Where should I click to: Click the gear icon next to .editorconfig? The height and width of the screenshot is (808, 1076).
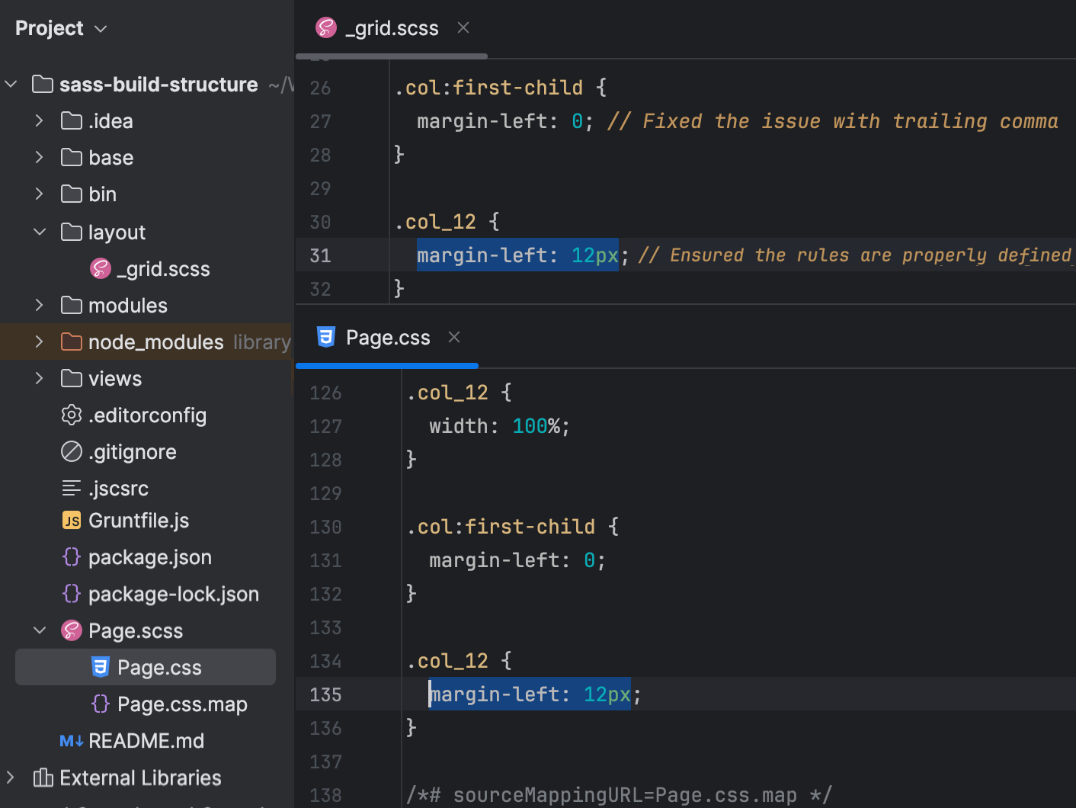(x=71, y=415)
